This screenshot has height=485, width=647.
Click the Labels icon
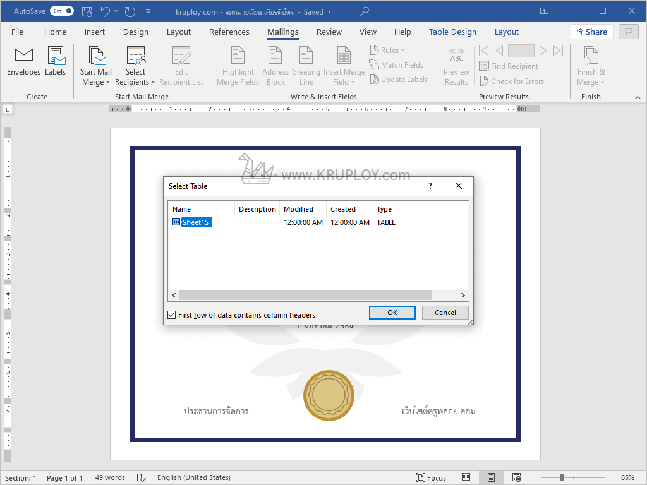click(x=56, y=56)
